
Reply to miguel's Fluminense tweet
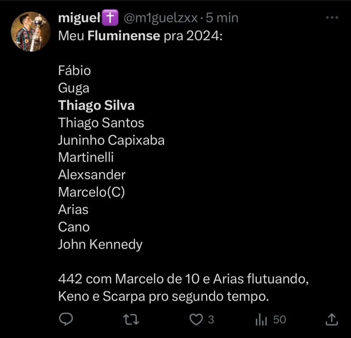[65, 319]
